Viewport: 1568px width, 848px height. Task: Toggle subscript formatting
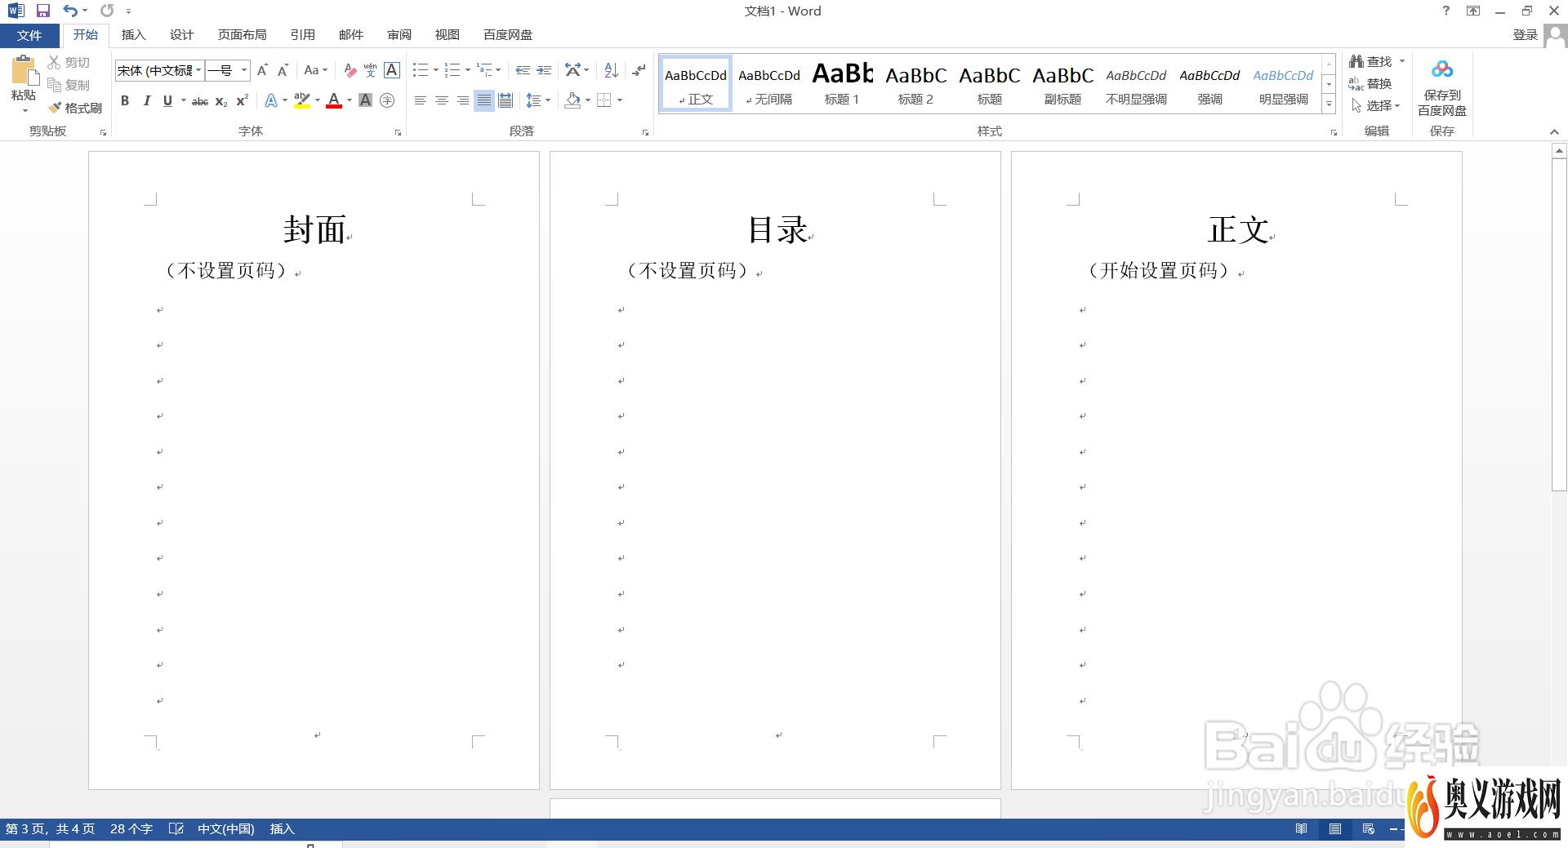click(221, 100)
